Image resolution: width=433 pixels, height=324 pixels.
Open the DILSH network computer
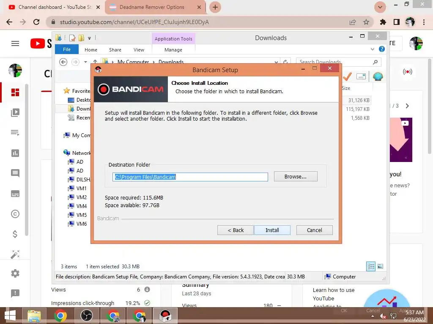79,179
